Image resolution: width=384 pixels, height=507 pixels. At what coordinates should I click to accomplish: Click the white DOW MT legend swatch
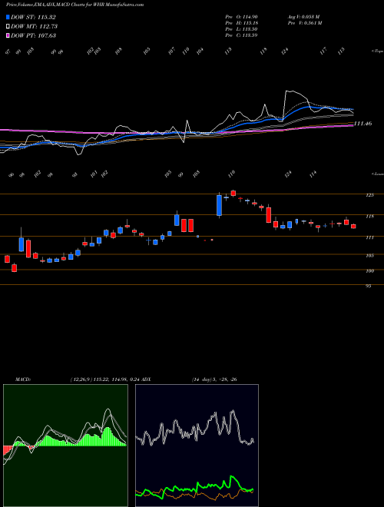click(x=8, y=26)
